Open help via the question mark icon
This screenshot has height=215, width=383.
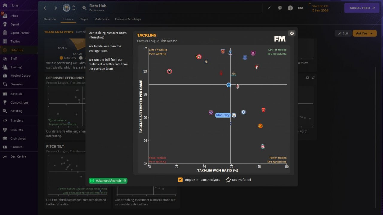(290, 8)
